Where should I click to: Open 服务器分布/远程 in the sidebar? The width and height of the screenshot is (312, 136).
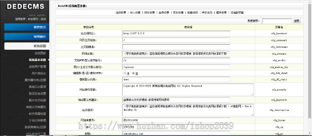point(35,80)
